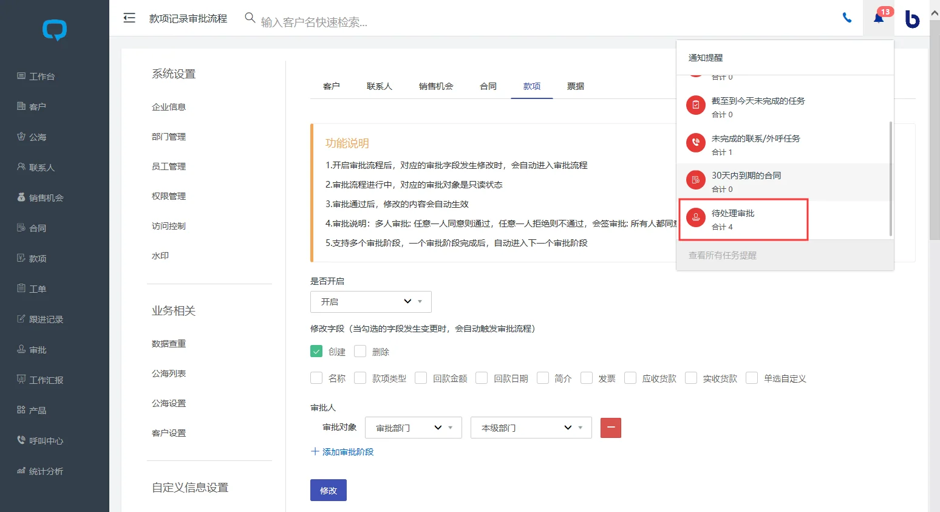
Task: Check the 回款日期 field checkbox
Action: point(482,378)
